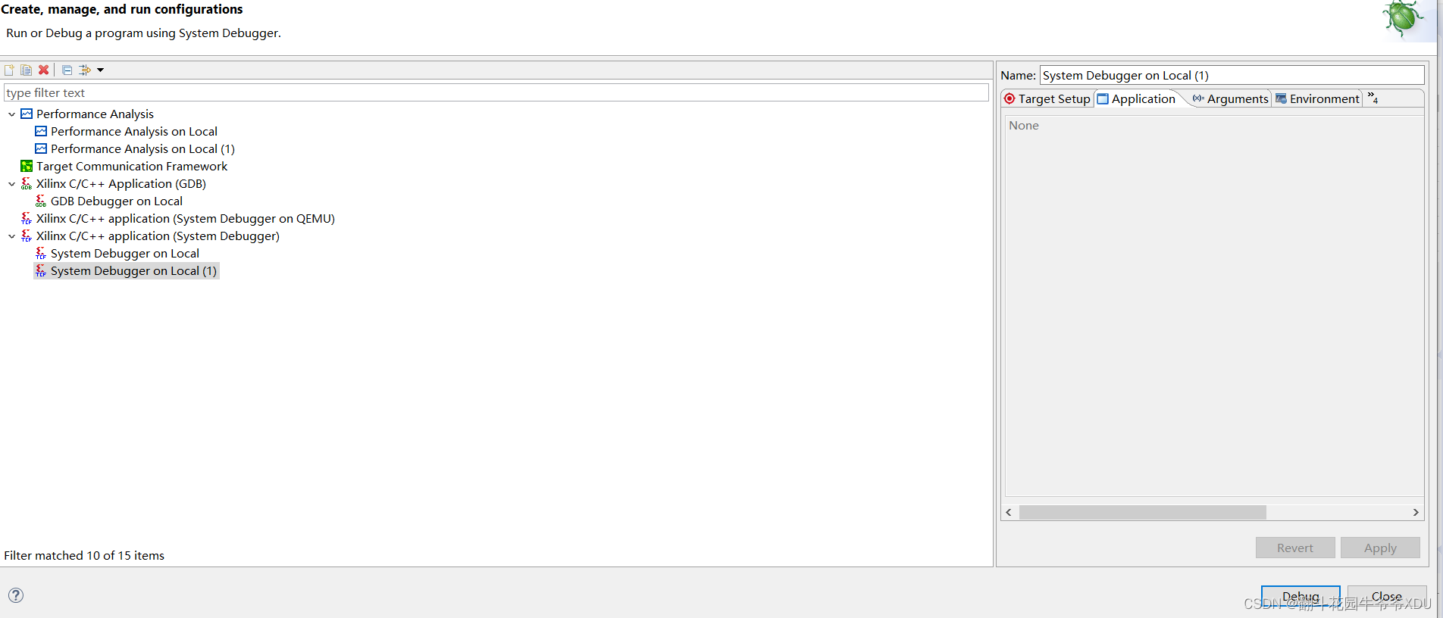
Task: Click the Revert button
Action: tap(1295, 548)
